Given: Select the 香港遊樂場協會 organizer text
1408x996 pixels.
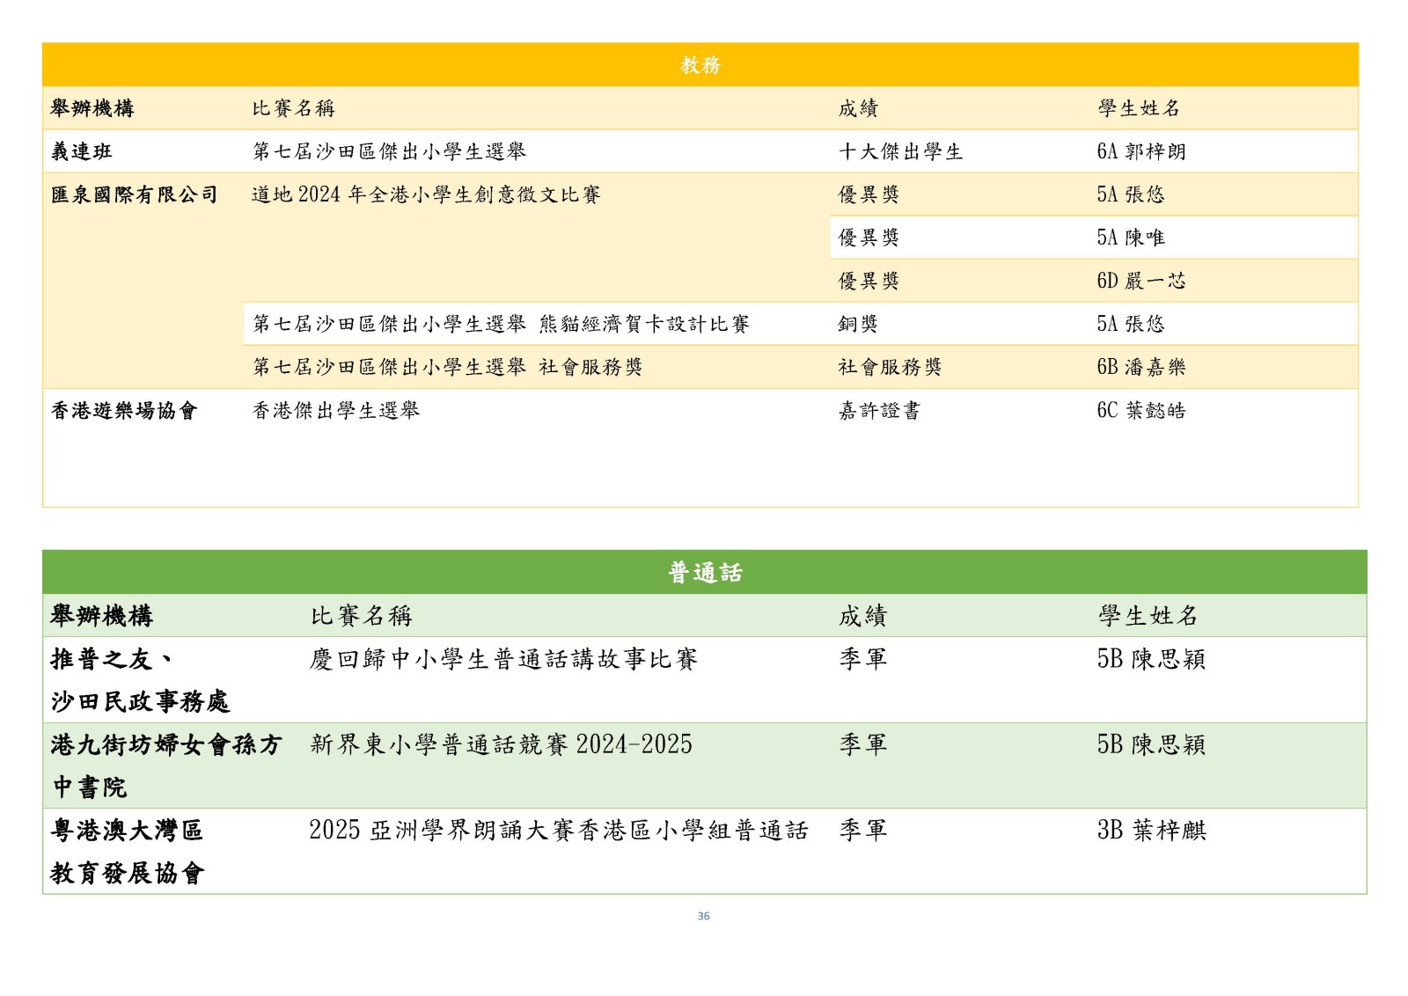Looking at the screenshot, I should (x=124, y=410).
